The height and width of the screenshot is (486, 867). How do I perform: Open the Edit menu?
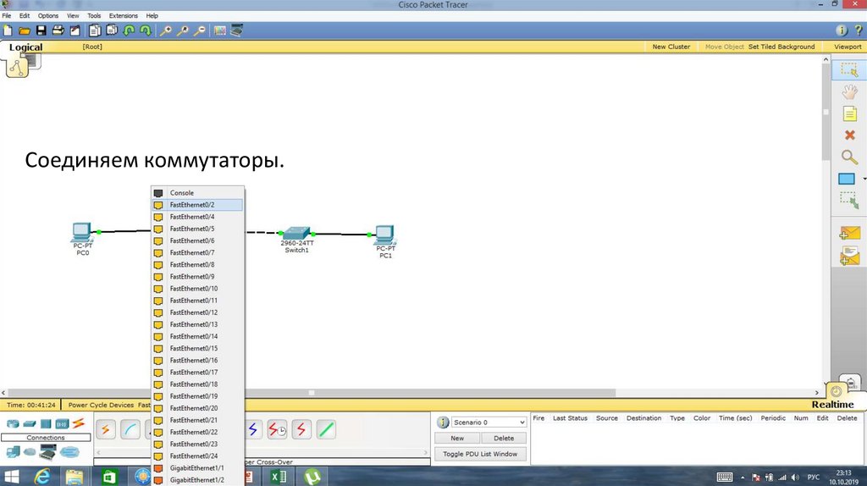pos(25,16)
